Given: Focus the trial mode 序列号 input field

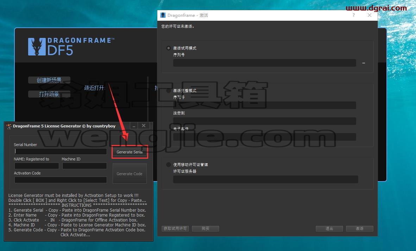Looking at the screenshot, I should click(265, 63).
